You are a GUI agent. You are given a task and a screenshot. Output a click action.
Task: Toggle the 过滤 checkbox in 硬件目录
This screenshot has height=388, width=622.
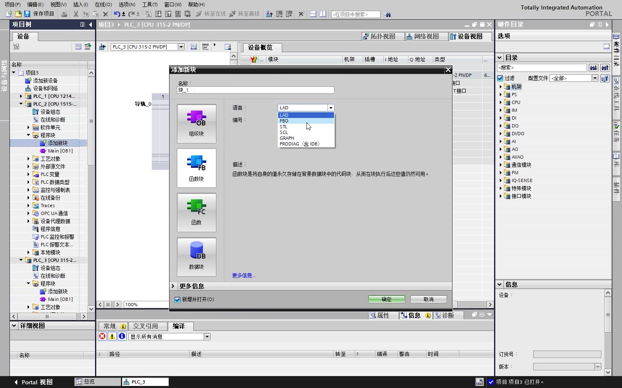tap(500, 78)
